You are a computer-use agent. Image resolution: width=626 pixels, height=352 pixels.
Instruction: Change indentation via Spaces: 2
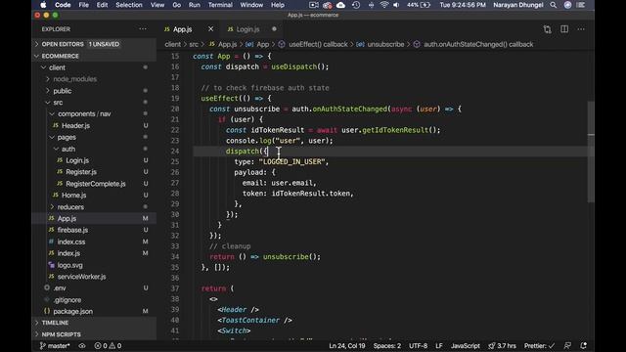(x=387, y=345)
